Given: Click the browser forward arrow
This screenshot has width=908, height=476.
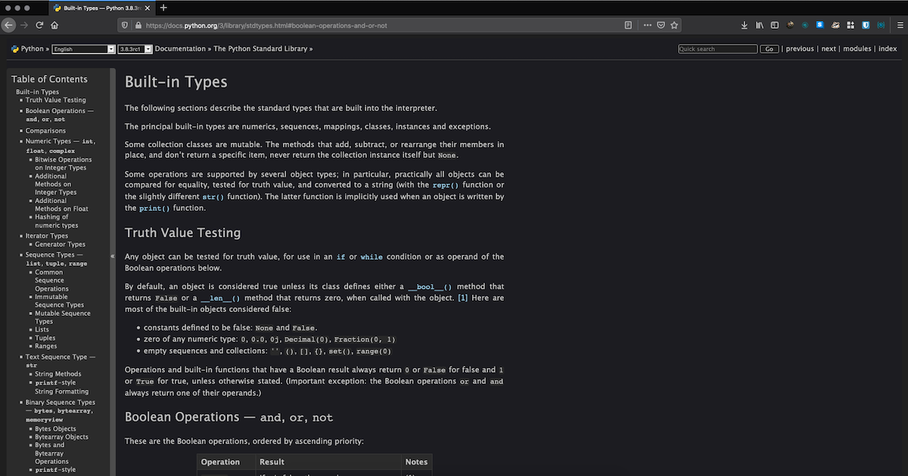Looking at the screenshot, I should (25, 25).
